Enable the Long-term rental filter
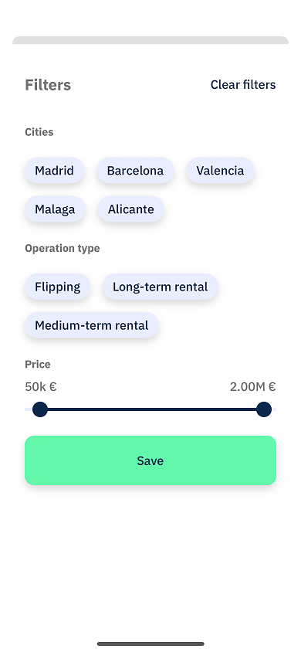 pos(161,287)
